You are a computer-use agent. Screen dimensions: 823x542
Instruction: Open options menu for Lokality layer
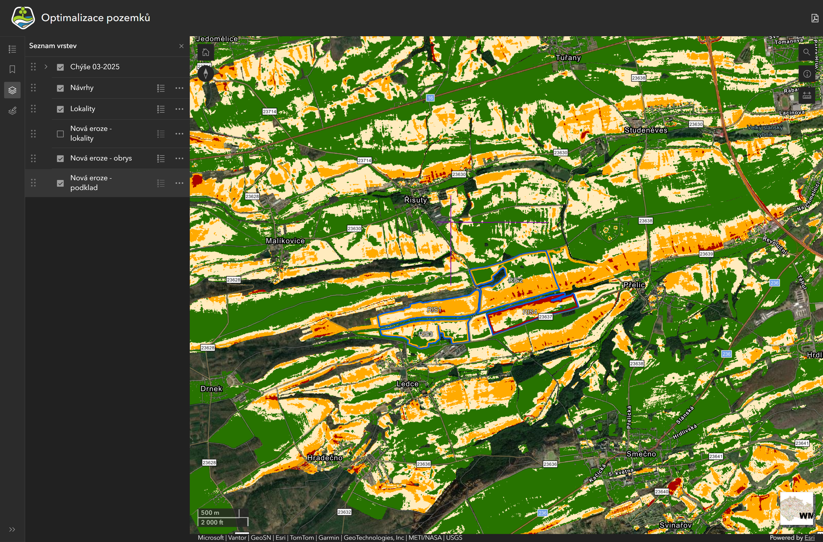coord(179,109)
